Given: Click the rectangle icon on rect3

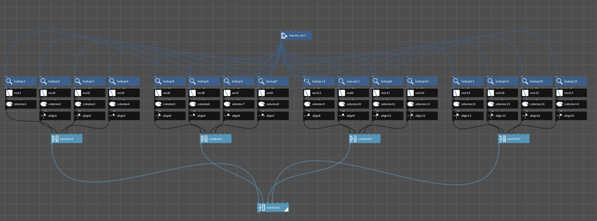Looking at the screenshot, I should coord(78,93).
